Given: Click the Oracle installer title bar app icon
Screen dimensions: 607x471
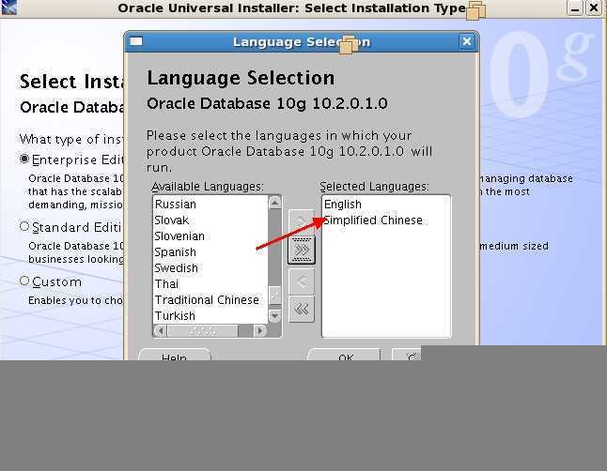Looking at the screenshot, I should coord(8,8).
